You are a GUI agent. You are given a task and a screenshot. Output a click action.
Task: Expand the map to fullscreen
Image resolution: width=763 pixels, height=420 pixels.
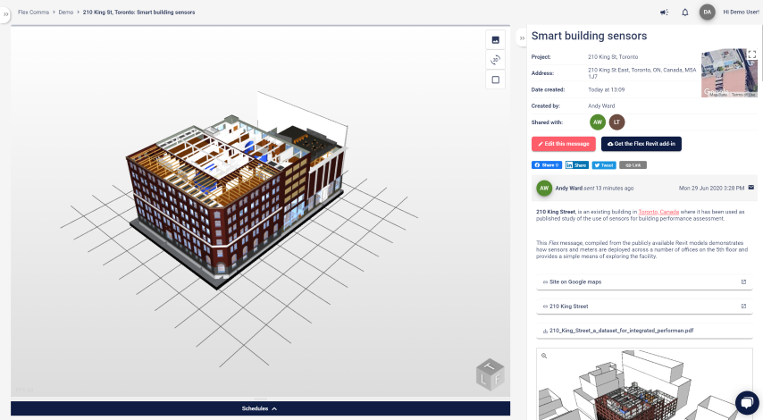pos(752,55)
